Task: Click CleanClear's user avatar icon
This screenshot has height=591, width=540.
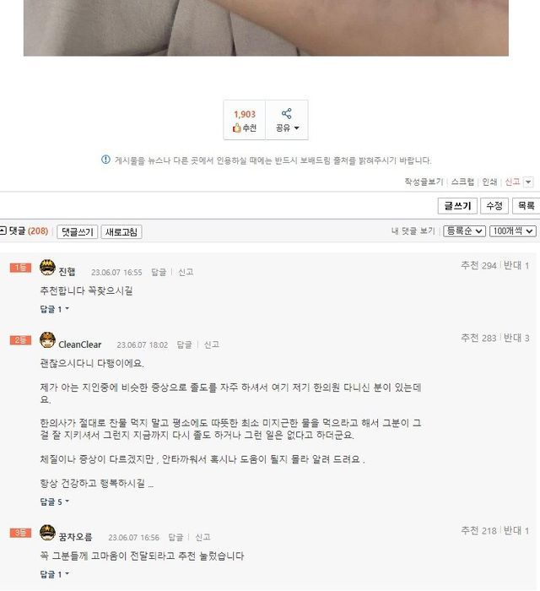Action: (x=47, y=339)
